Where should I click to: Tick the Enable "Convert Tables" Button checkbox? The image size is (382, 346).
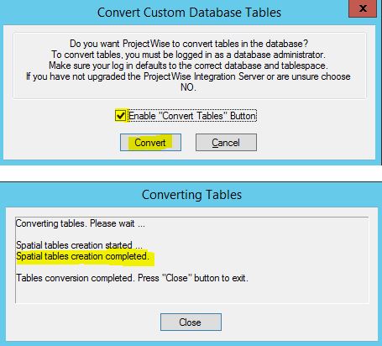click(121, 116)
